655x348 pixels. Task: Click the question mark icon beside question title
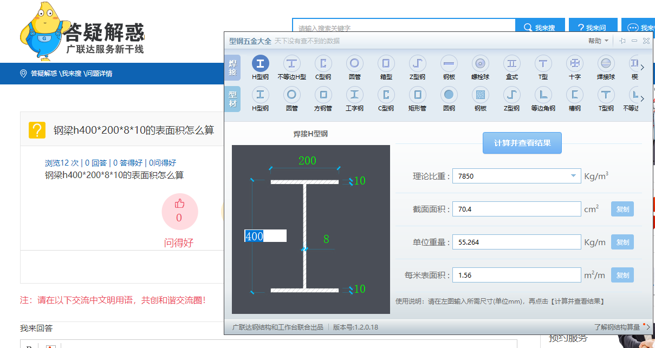pyautogui.click(x=37, y=130)
